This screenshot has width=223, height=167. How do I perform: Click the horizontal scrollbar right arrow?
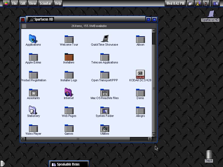click(x=150, y=139)
